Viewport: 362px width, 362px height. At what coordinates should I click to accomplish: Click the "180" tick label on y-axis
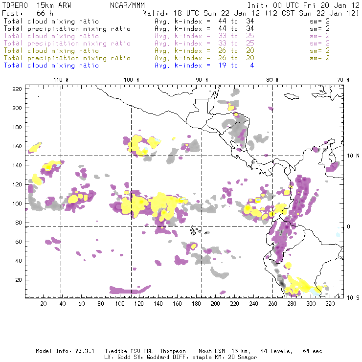click(17, 127)
